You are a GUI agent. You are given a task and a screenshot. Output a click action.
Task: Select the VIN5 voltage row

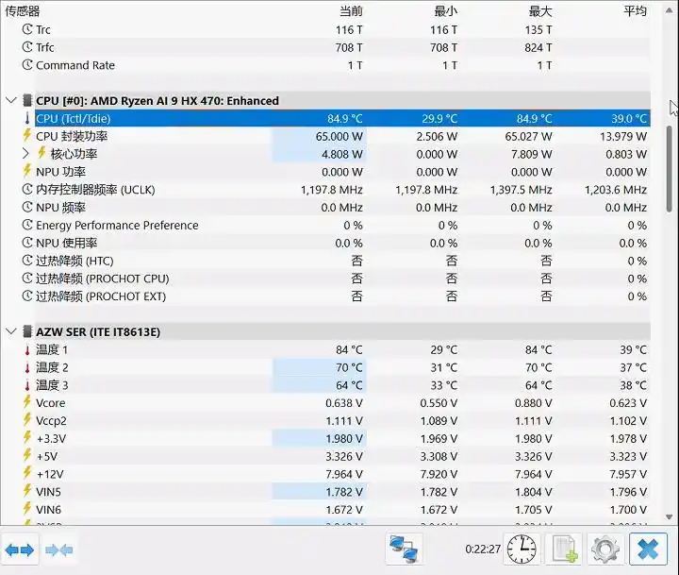(x=342, y=492)
